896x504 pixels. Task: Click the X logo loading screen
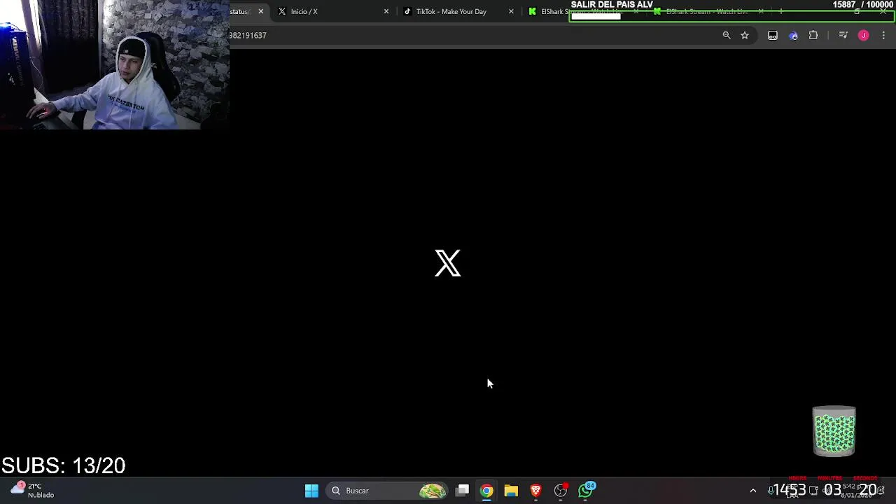click(x=448, y=263)
